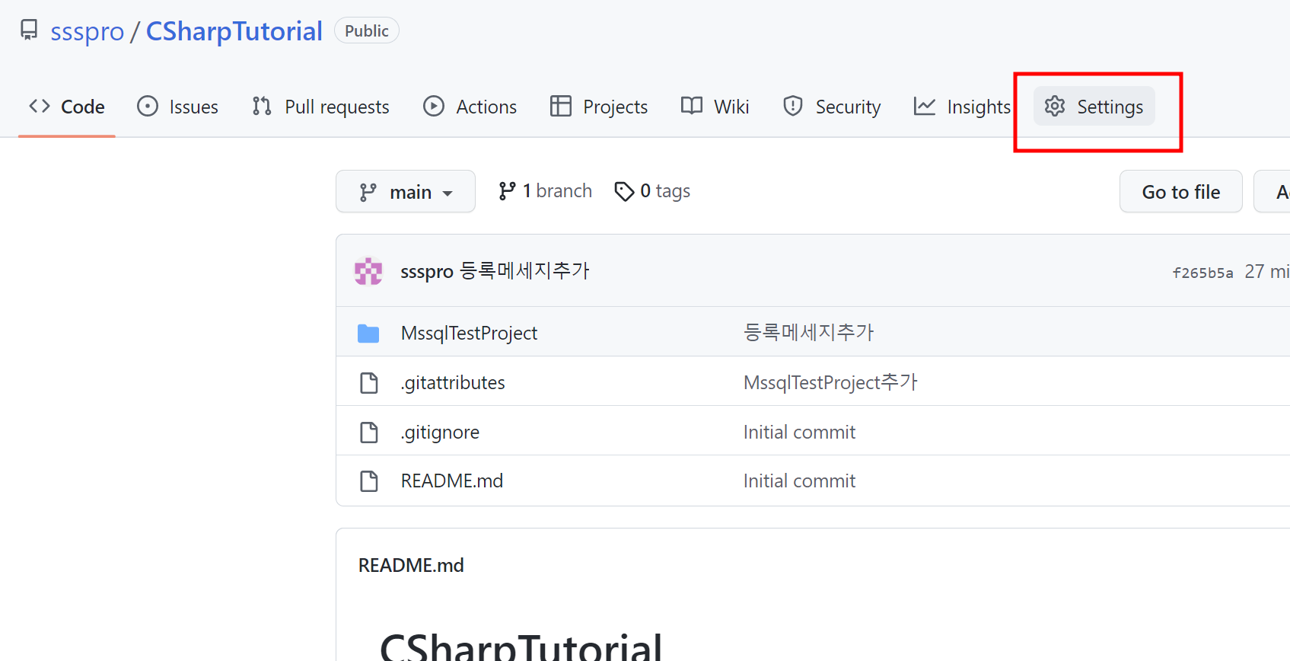Click the ssspro avatar in commit row
The width and height of the screenshot is (1290, 661).
[x=368, y=271]
